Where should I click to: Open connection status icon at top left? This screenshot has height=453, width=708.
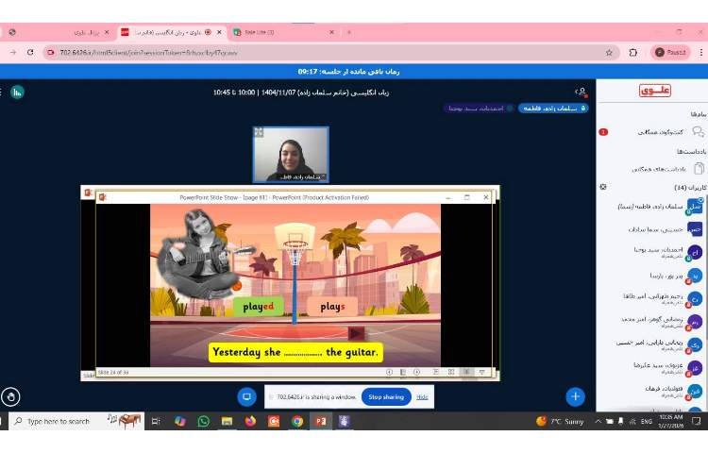point(17,92)
